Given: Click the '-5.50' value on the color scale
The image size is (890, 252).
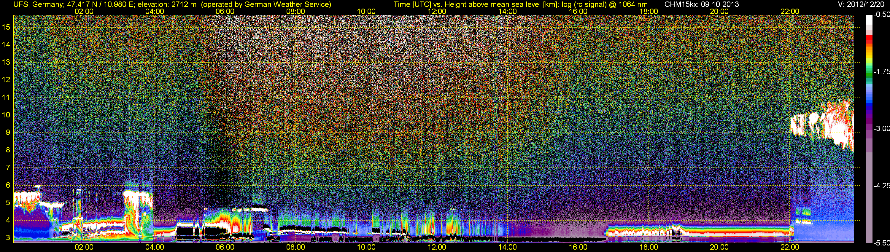Looking at the screenshot, I should [x=882, y=243].
